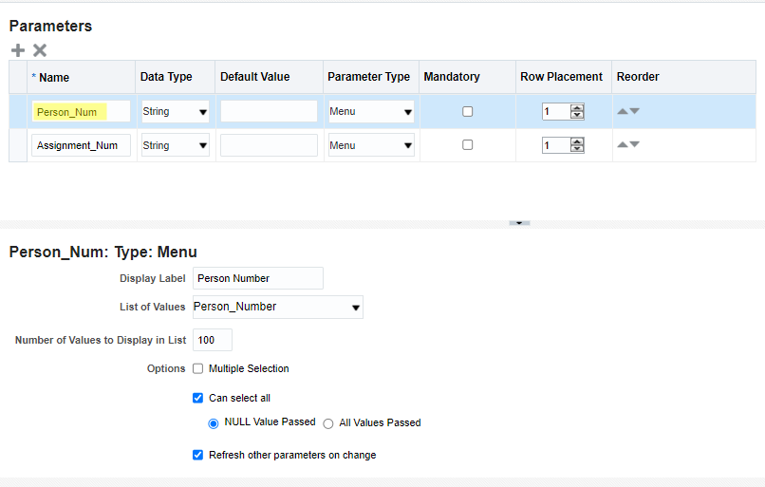Image resolution: width=765 pixels, height=487 pixels.
Task: Toggle Mandatory checkbox for Person_Num
Action: pyautogui.click(x=467, y=112)
